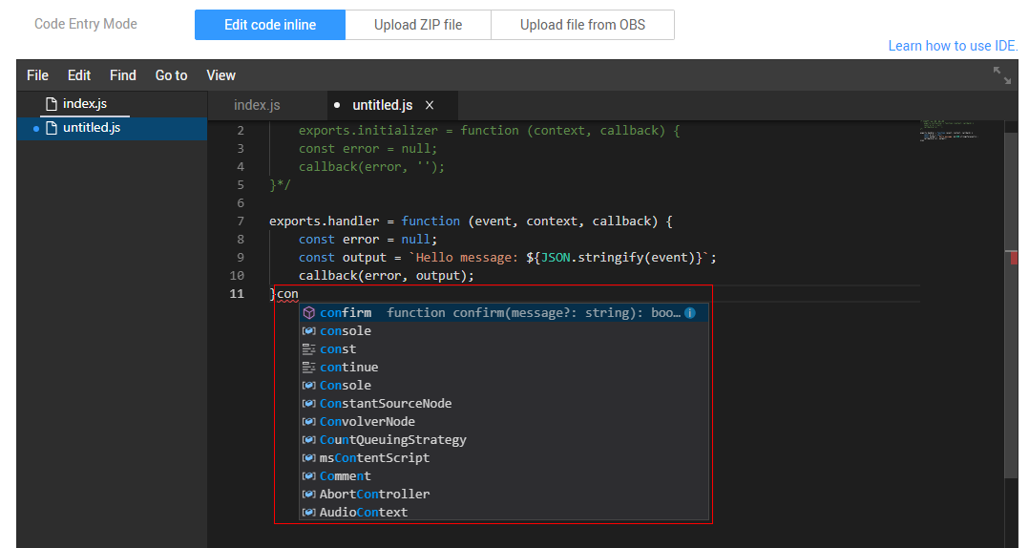Click variable icon beside msContentScript
Image resolution: width=1029 pixels, height=548 pixels.
(x=308, y=458)
